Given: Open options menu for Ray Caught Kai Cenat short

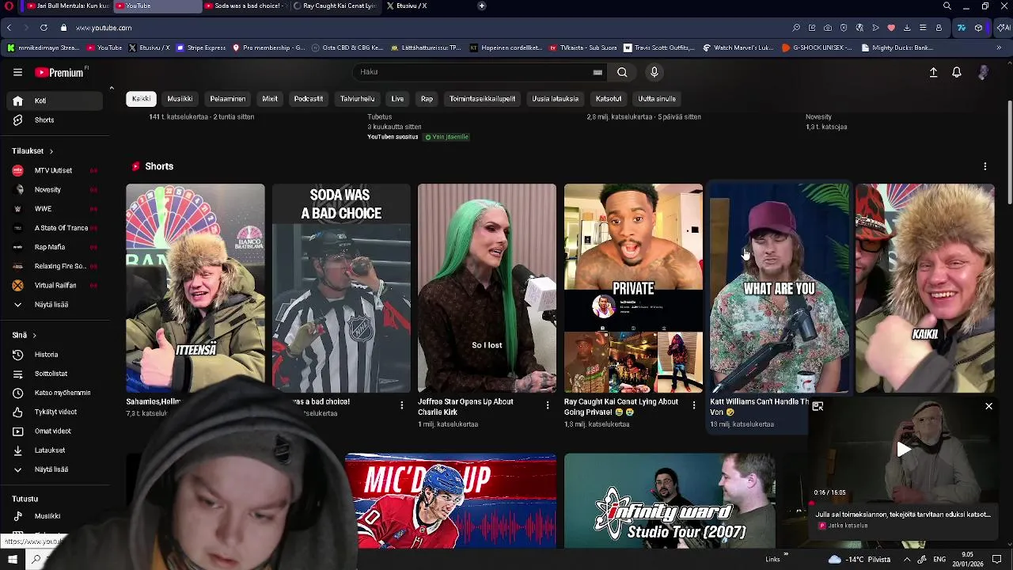Looking at the screenshot, I should click(693, 405).
